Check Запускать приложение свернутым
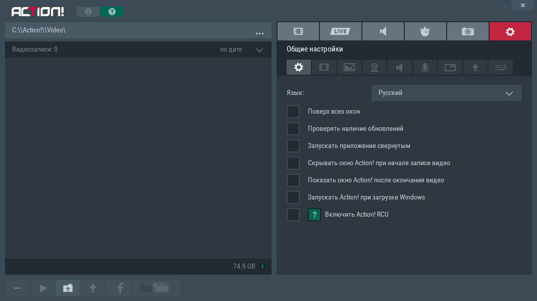The height and width of the screenshot is (301, 537). point(293,146)
